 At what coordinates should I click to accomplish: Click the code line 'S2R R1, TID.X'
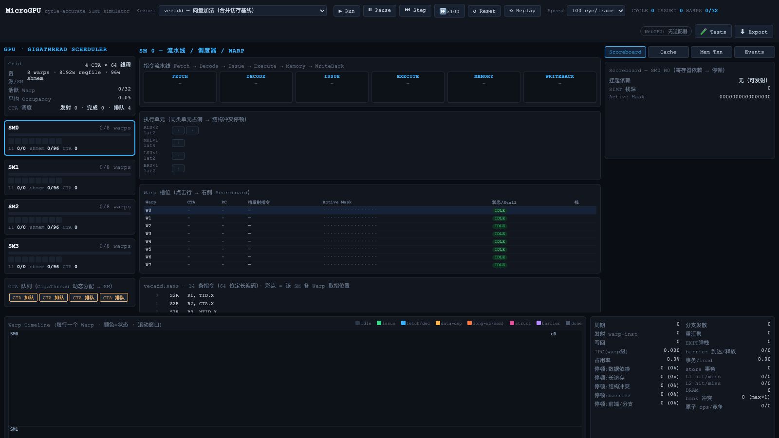[370, 295]
